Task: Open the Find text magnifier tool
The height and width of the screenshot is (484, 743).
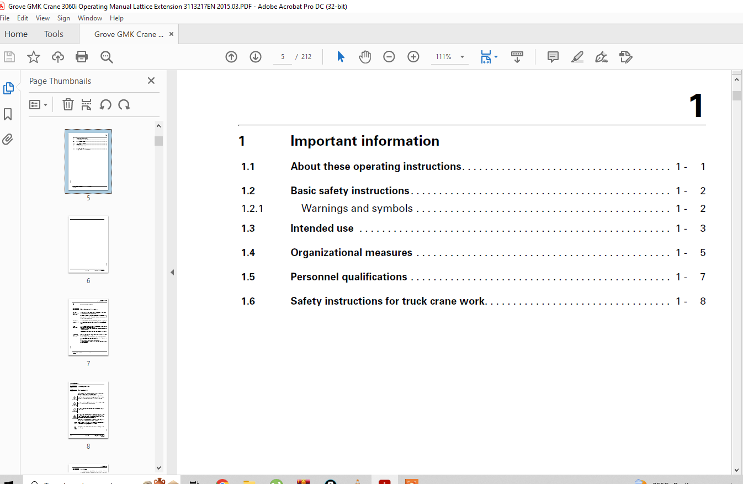Action: 107,57
